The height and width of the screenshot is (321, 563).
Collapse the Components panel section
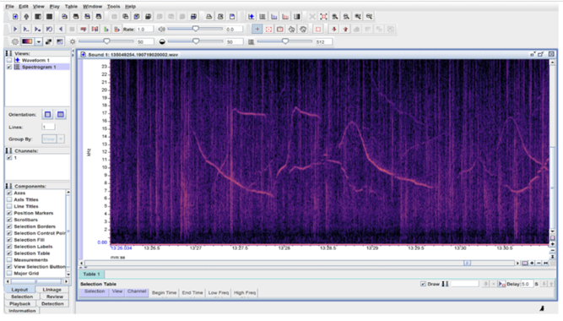8,186
